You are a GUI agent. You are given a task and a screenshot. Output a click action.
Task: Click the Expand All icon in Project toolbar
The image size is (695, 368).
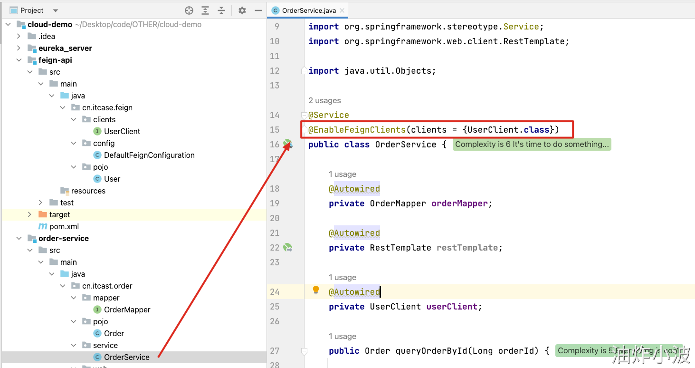(205, 10)
